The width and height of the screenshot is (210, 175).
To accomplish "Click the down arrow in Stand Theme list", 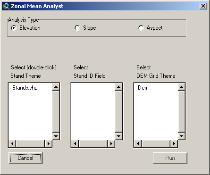I will pos(56,136).
